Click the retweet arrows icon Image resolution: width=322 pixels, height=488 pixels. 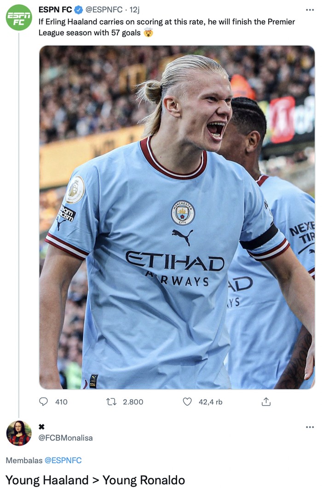pyautogui.click(x=111, y=402)
